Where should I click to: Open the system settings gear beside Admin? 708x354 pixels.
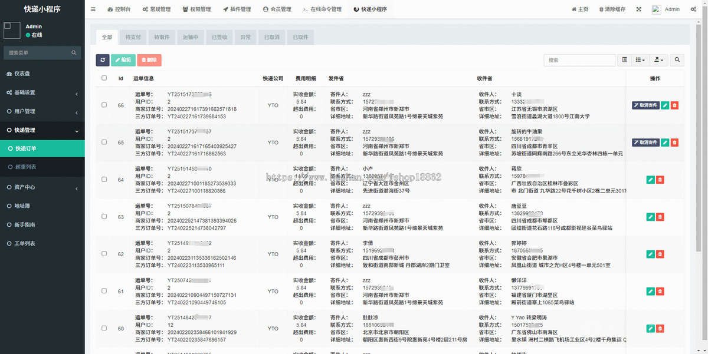pos(694,9)
